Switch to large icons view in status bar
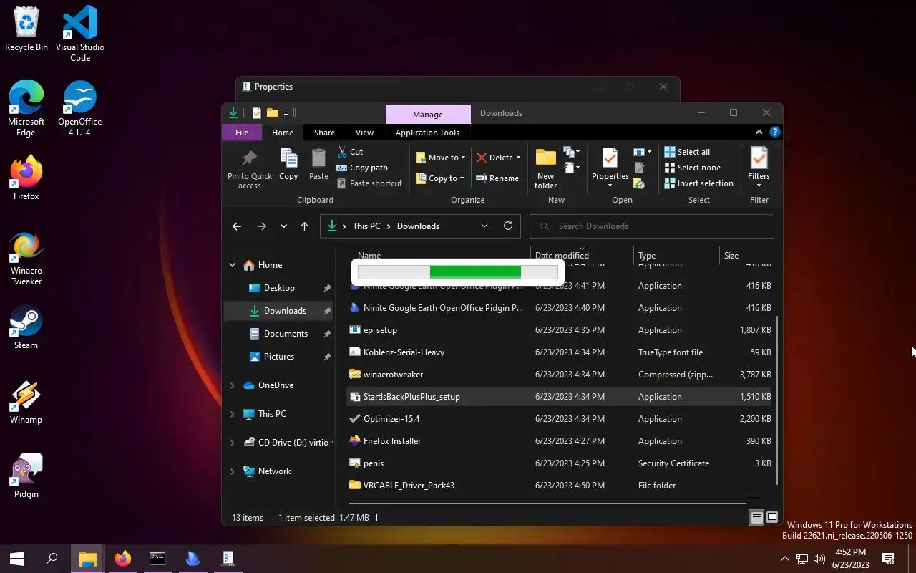The image size is (916, 573). click(772, 518)
